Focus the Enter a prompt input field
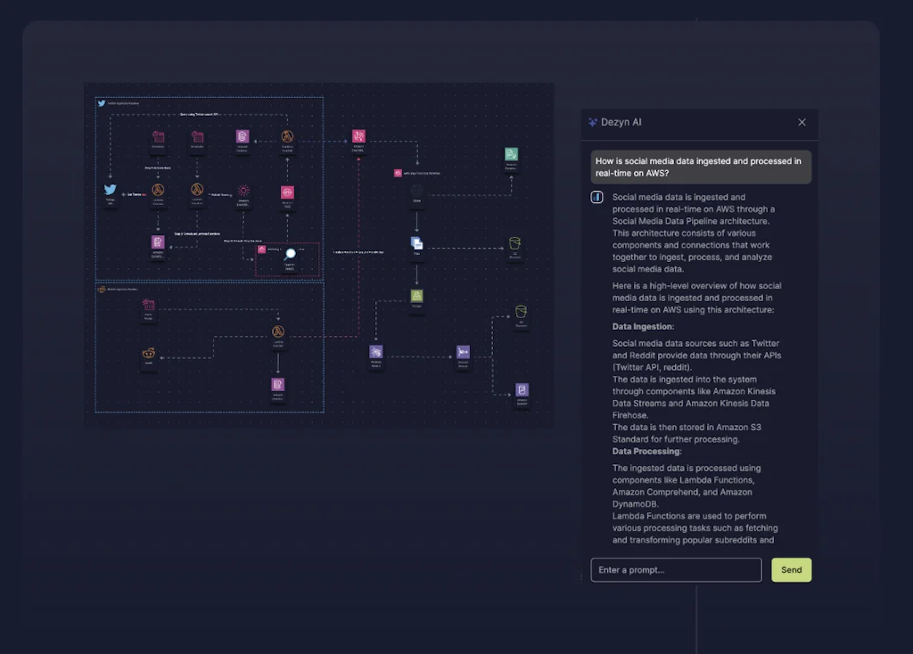This screenshot has width=913, height=654. pos(676,570)
